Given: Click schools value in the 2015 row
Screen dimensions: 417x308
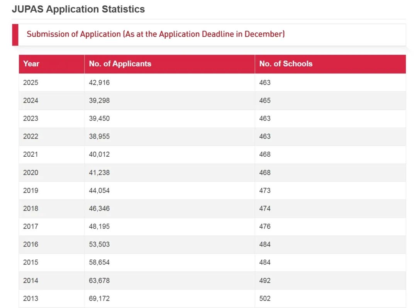Looking at the screenshot, I should 265,262.
